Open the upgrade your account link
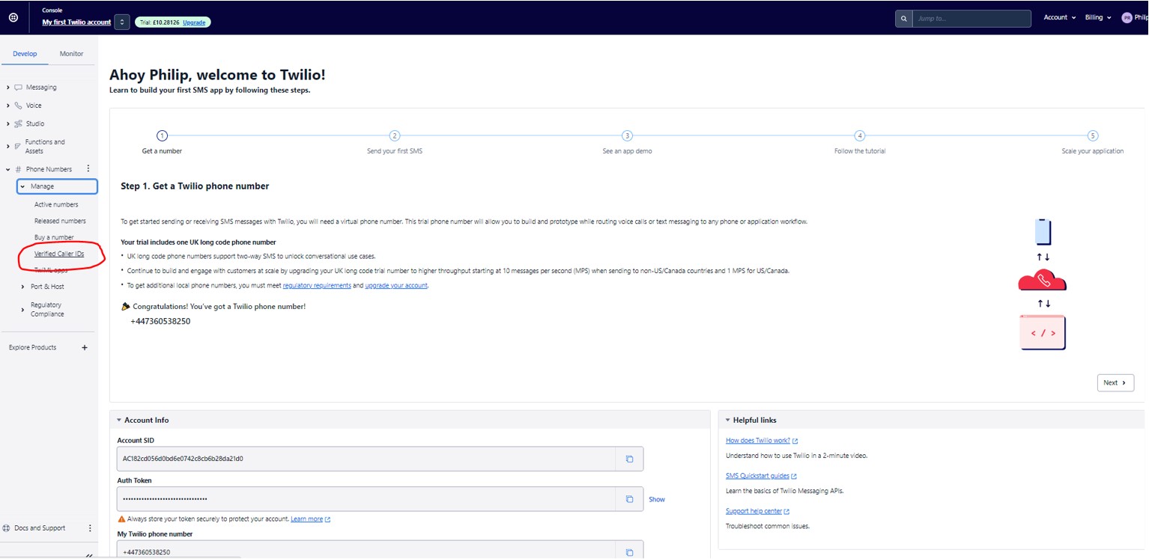This screenshot has width=1149, height=559. (396, 285)
